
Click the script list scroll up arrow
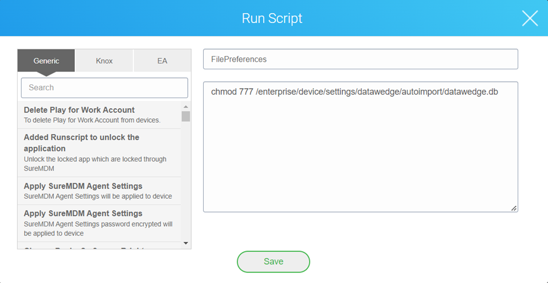(x=186, y=107)
